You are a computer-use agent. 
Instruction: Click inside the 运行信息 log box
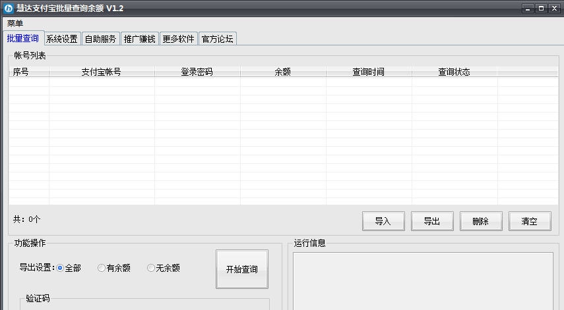pyautogui.click(x=423, y=281)
